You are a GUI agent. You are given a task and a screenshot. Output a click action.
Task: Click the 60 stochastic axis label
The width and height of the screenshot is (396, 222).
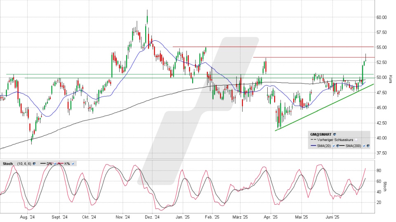379,181
